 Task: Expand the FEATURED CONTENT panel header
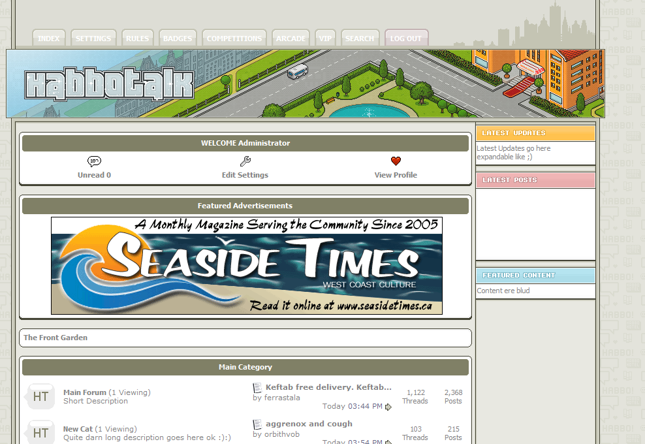point(535,276)
